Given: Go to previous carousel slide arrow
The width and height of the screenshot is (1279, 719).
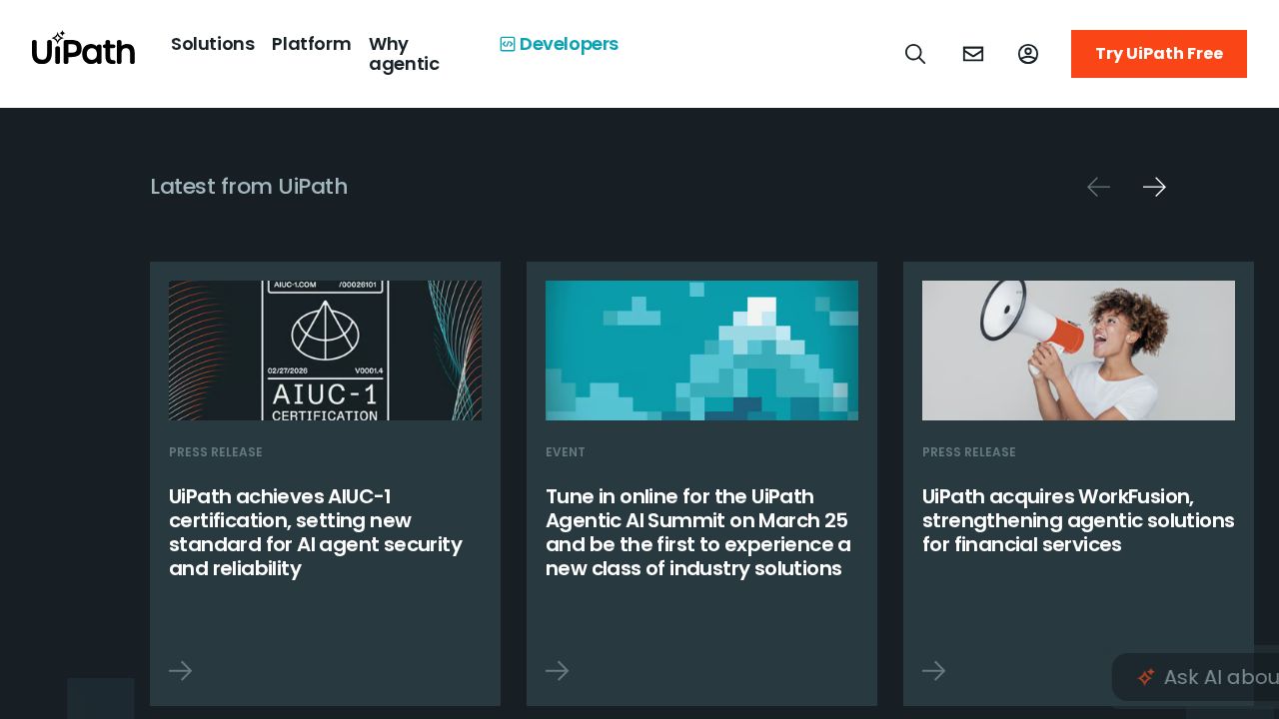Looking at the screenshot, I should coord(1098,187).
